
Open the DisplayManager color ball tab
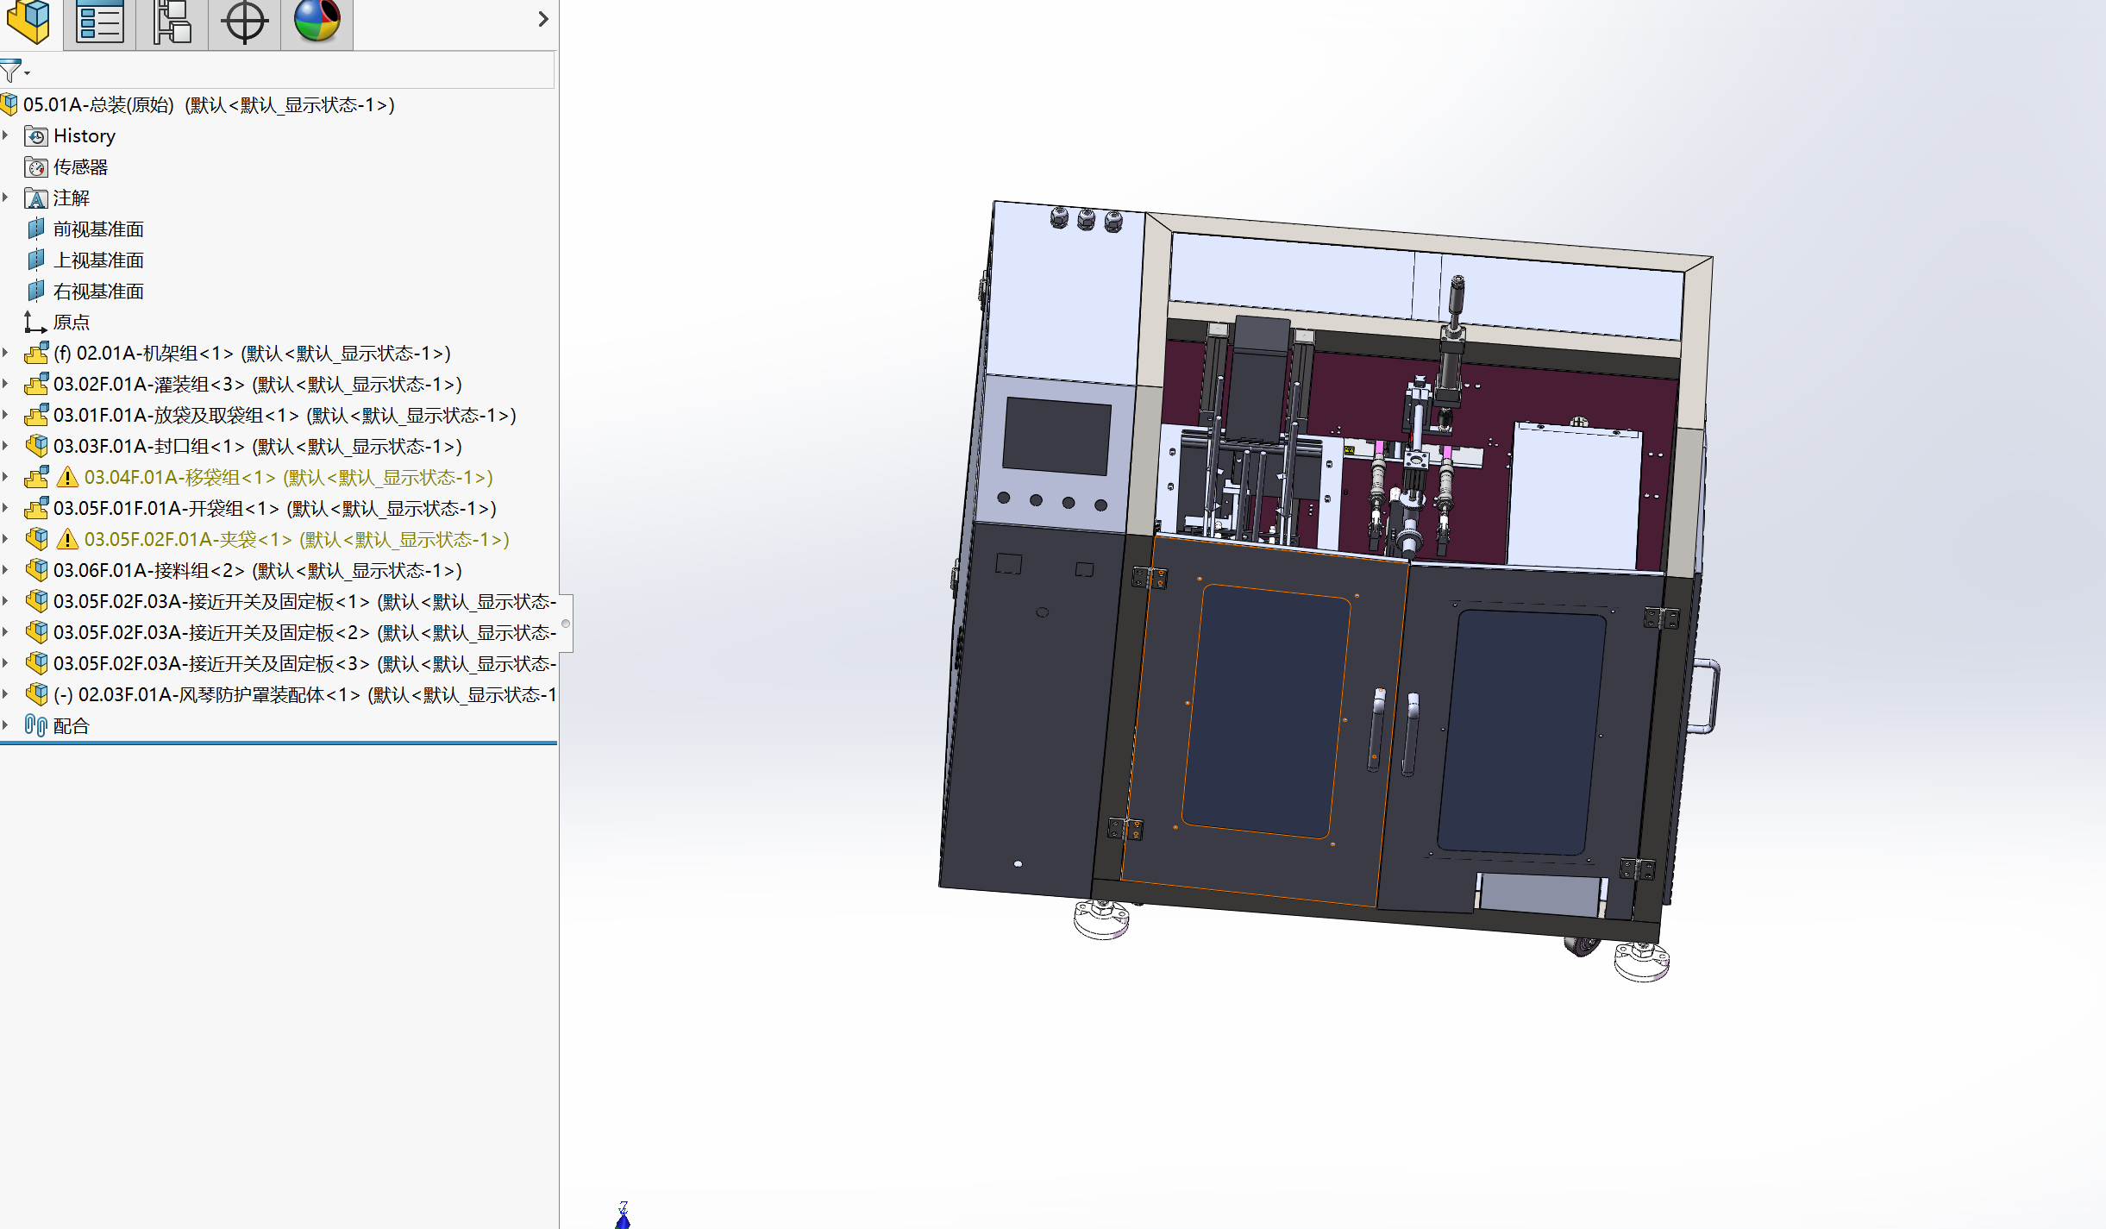(x=317, y=21)
